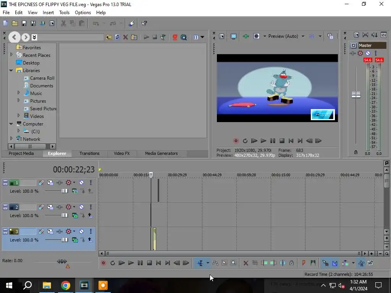Copy snapshot to clipboard in preview
Viewport: 391px width, 293px height.
330,36
